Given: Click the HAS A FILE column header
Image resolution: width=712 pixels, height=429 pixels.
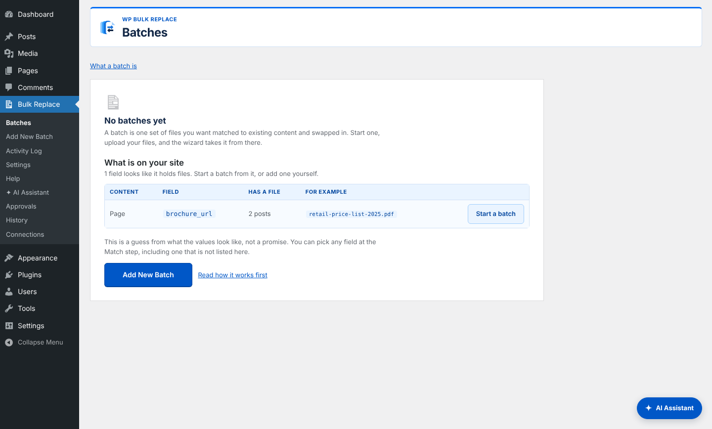Looking at the screenshot, I should [264, 192].
